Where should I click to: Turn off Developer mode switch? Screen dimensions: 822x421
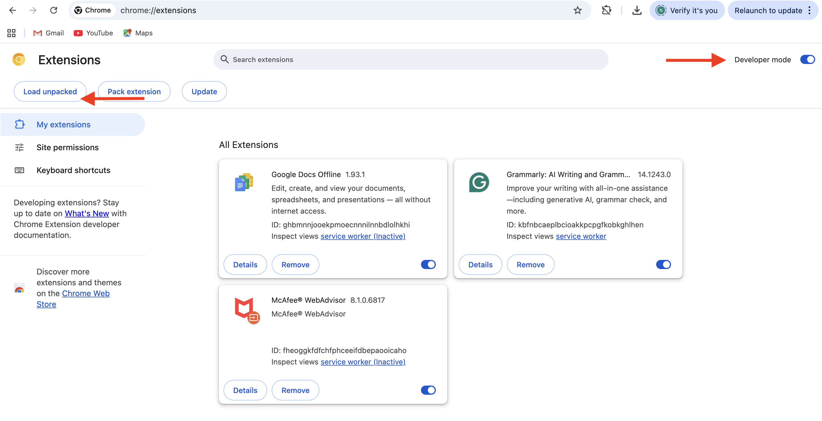(807, 60)
